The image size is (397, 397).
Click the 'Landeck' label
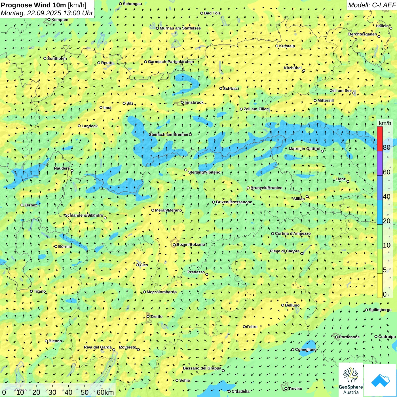[x=90, y=126]
